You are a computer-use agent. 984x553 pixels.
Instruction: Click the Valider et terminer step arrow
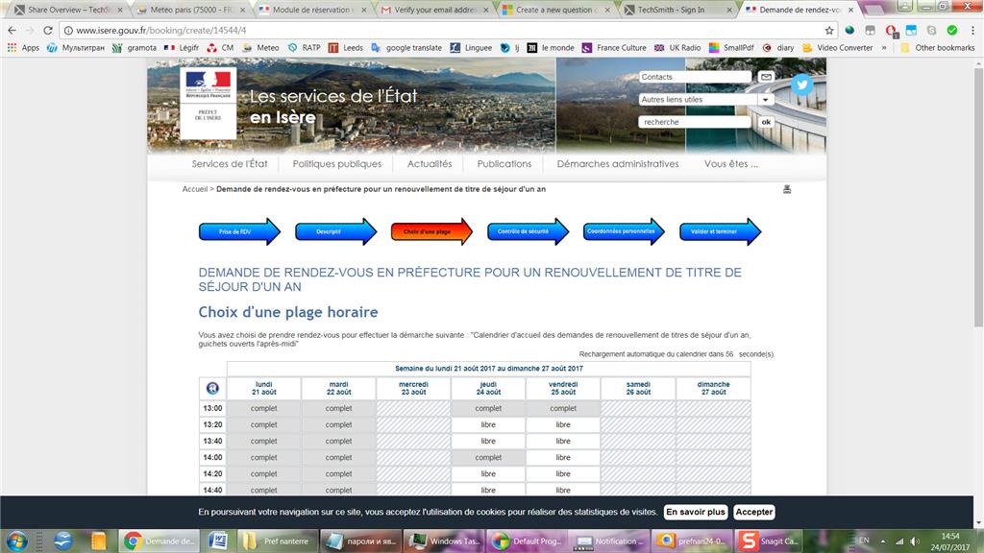point(721,231)
